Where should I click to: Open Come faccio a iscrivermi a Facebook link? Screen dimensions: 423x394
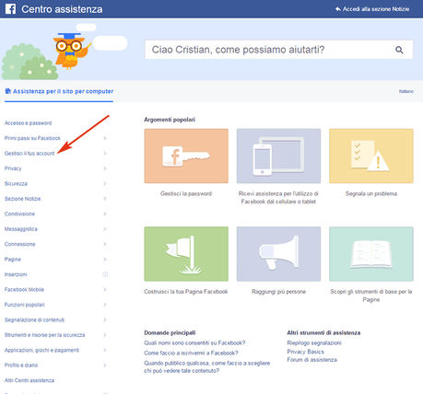pyautogui.click(x=191, y=353)
